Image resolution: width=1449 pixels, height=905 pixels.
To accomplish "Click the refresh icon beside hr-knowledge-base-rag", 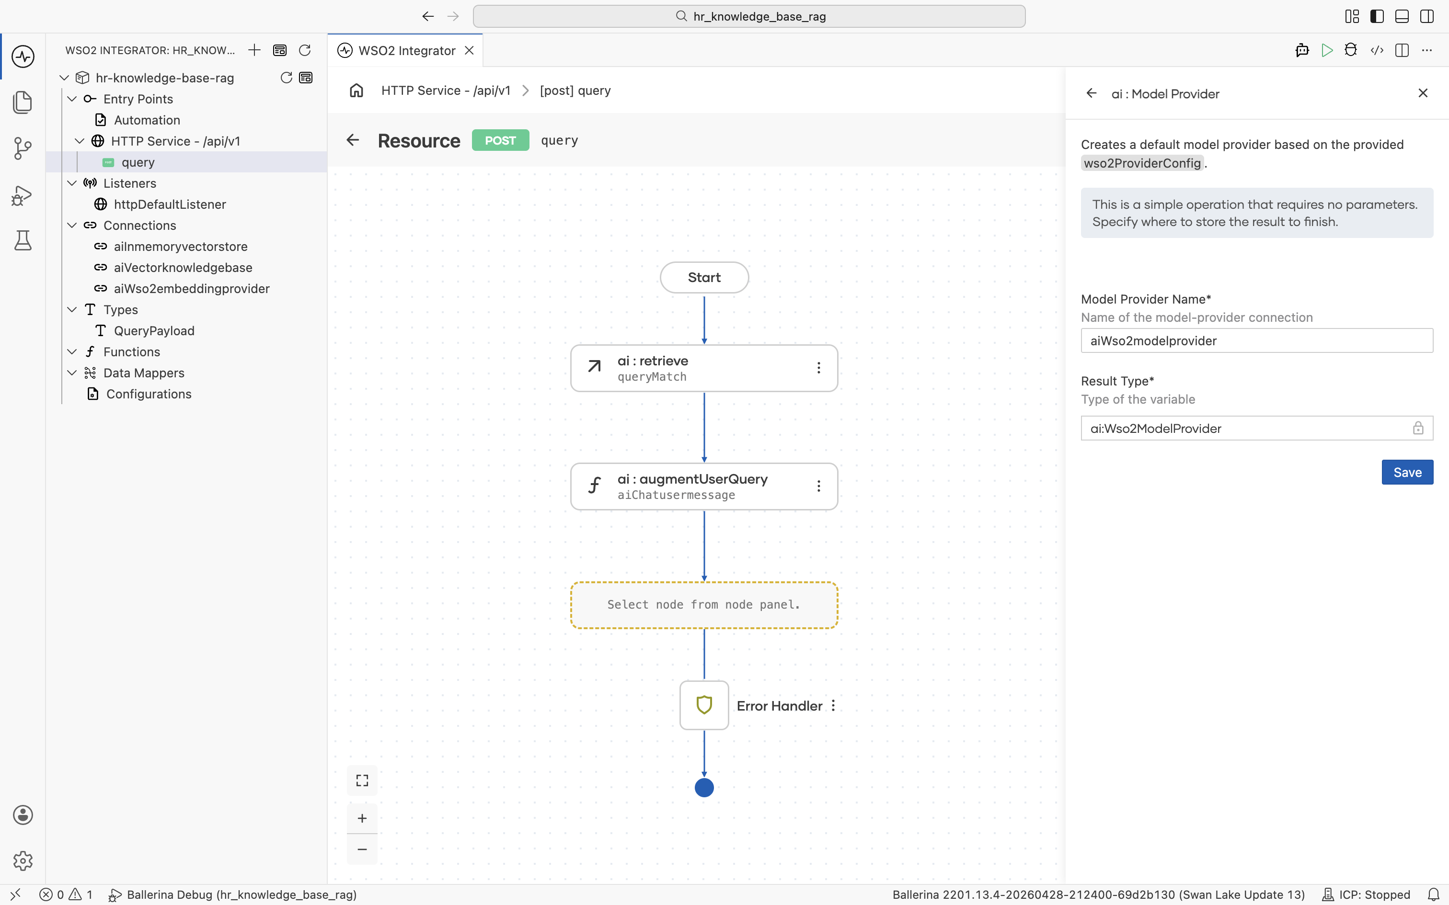I will point(286,78).
